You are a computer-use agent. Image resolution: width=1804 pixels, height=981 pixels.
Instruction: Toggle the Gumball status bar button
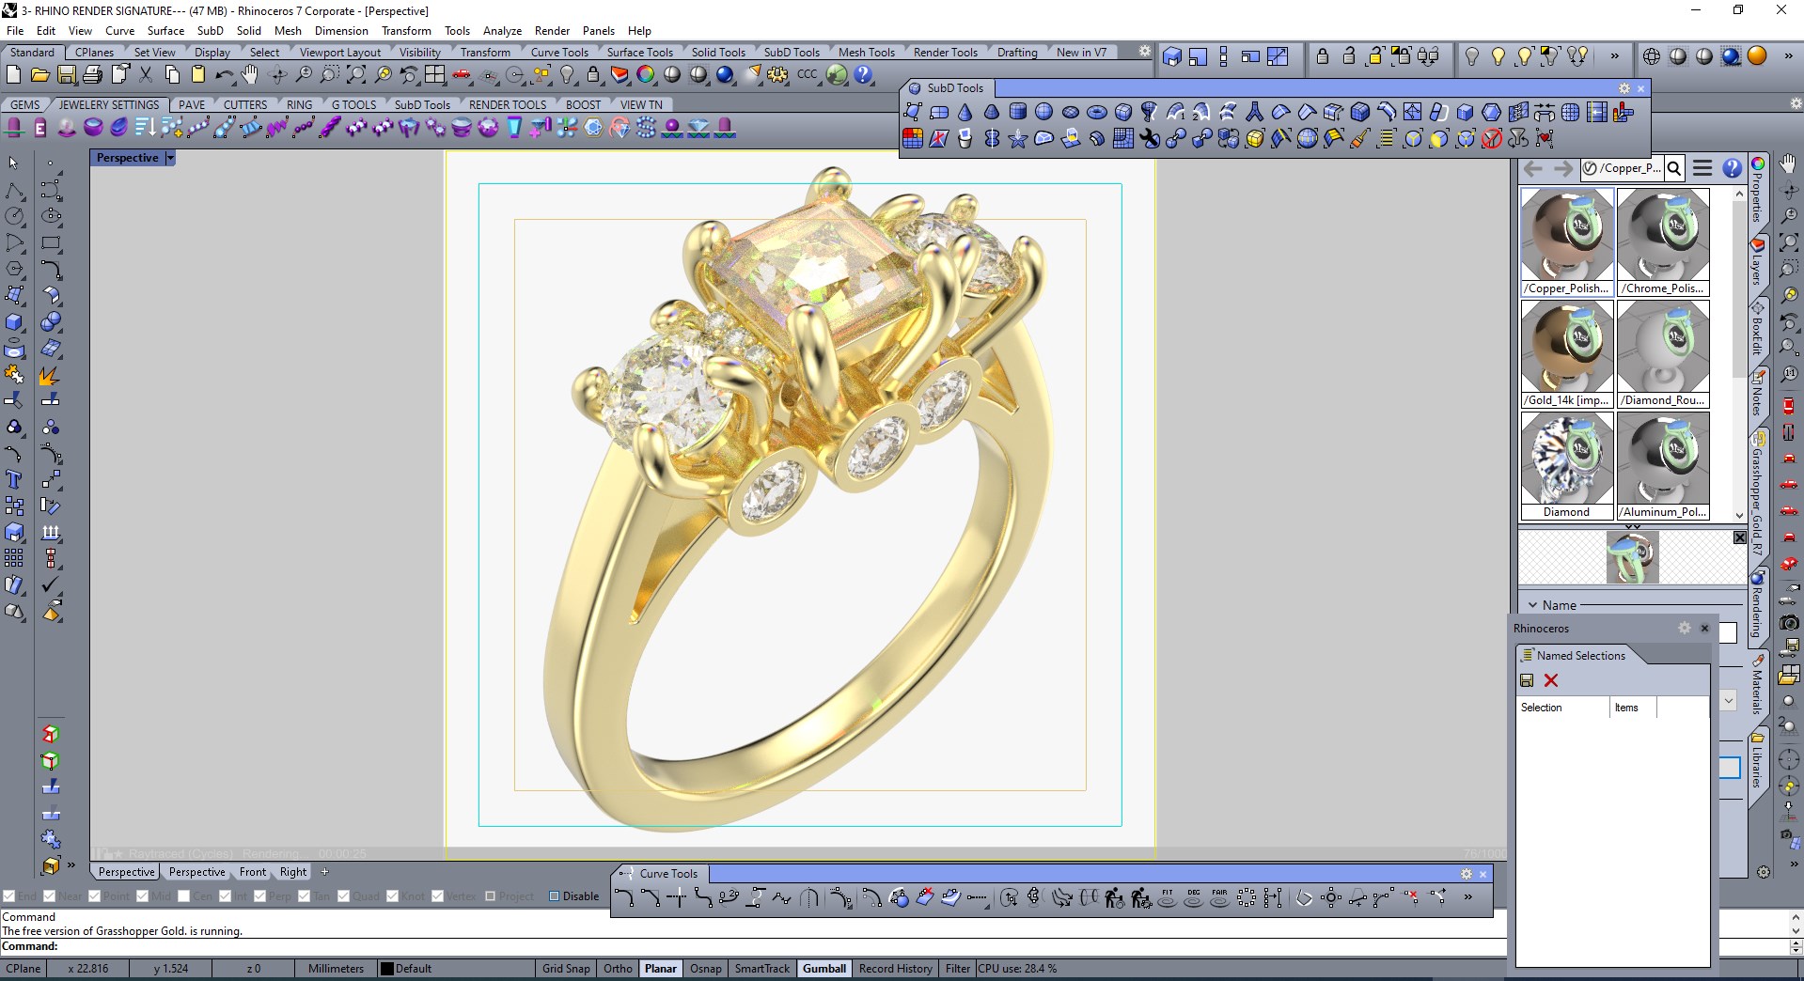(x=824, y=969)
